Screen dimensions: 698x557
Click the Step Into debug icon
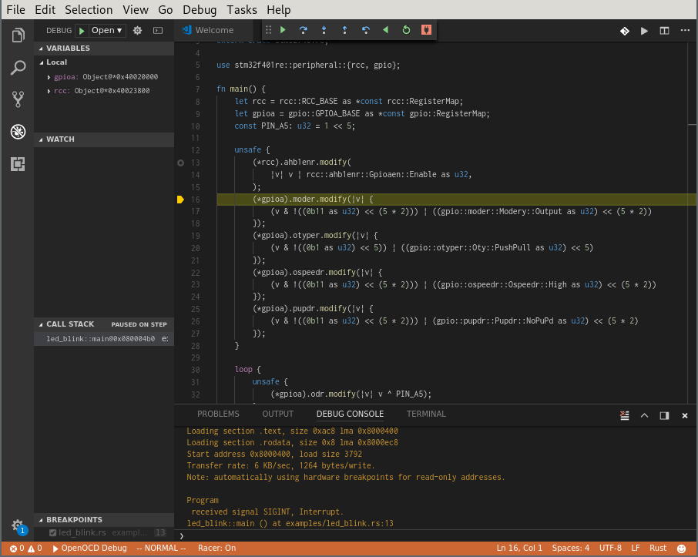tap(324, 30)
